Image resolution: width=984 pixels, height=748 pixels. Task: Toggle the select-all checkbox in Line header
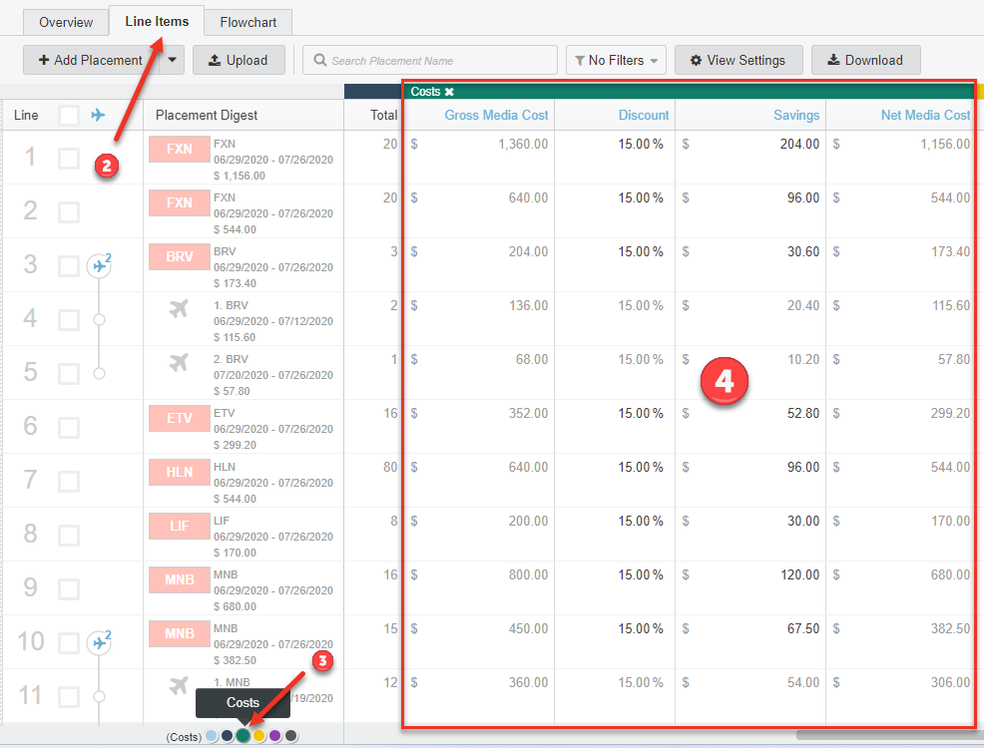point(69,116)
